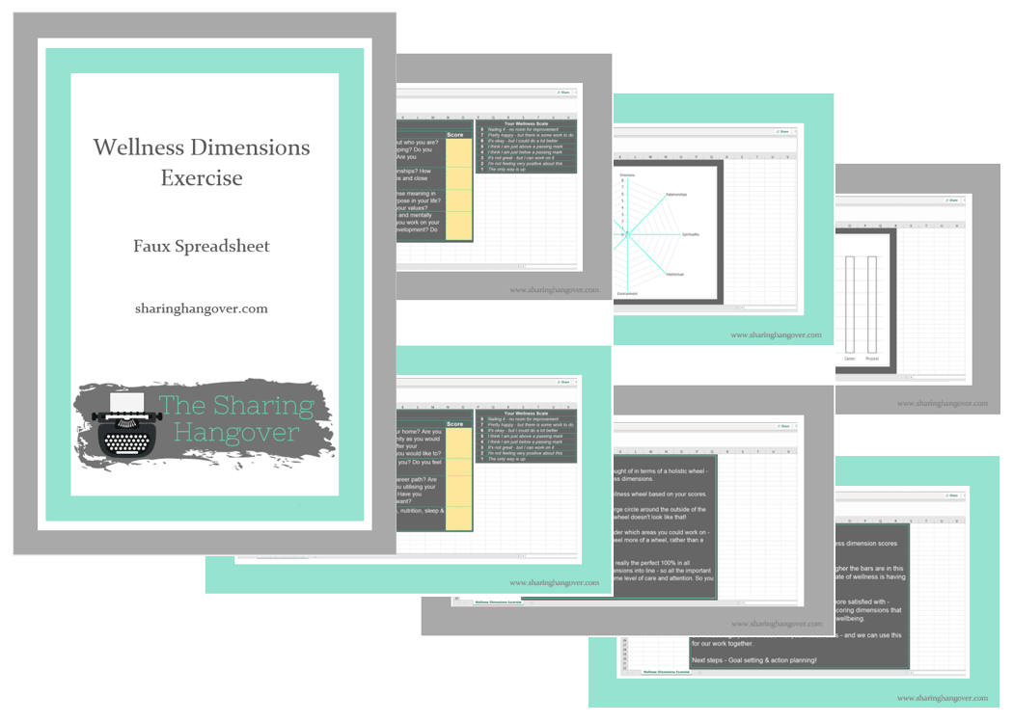Viewport: 1013px width, 722px height.
Task: Click the Career bar in the bar chart
Action: coord(850,305)
